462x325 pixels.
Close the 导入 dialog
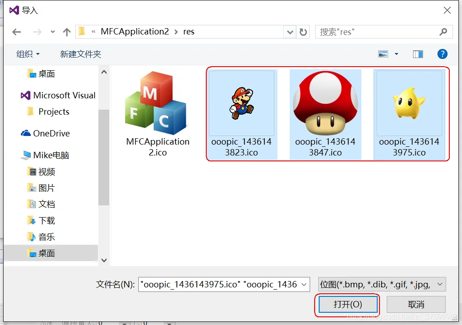pyautogui.click(x=447, y=10)
